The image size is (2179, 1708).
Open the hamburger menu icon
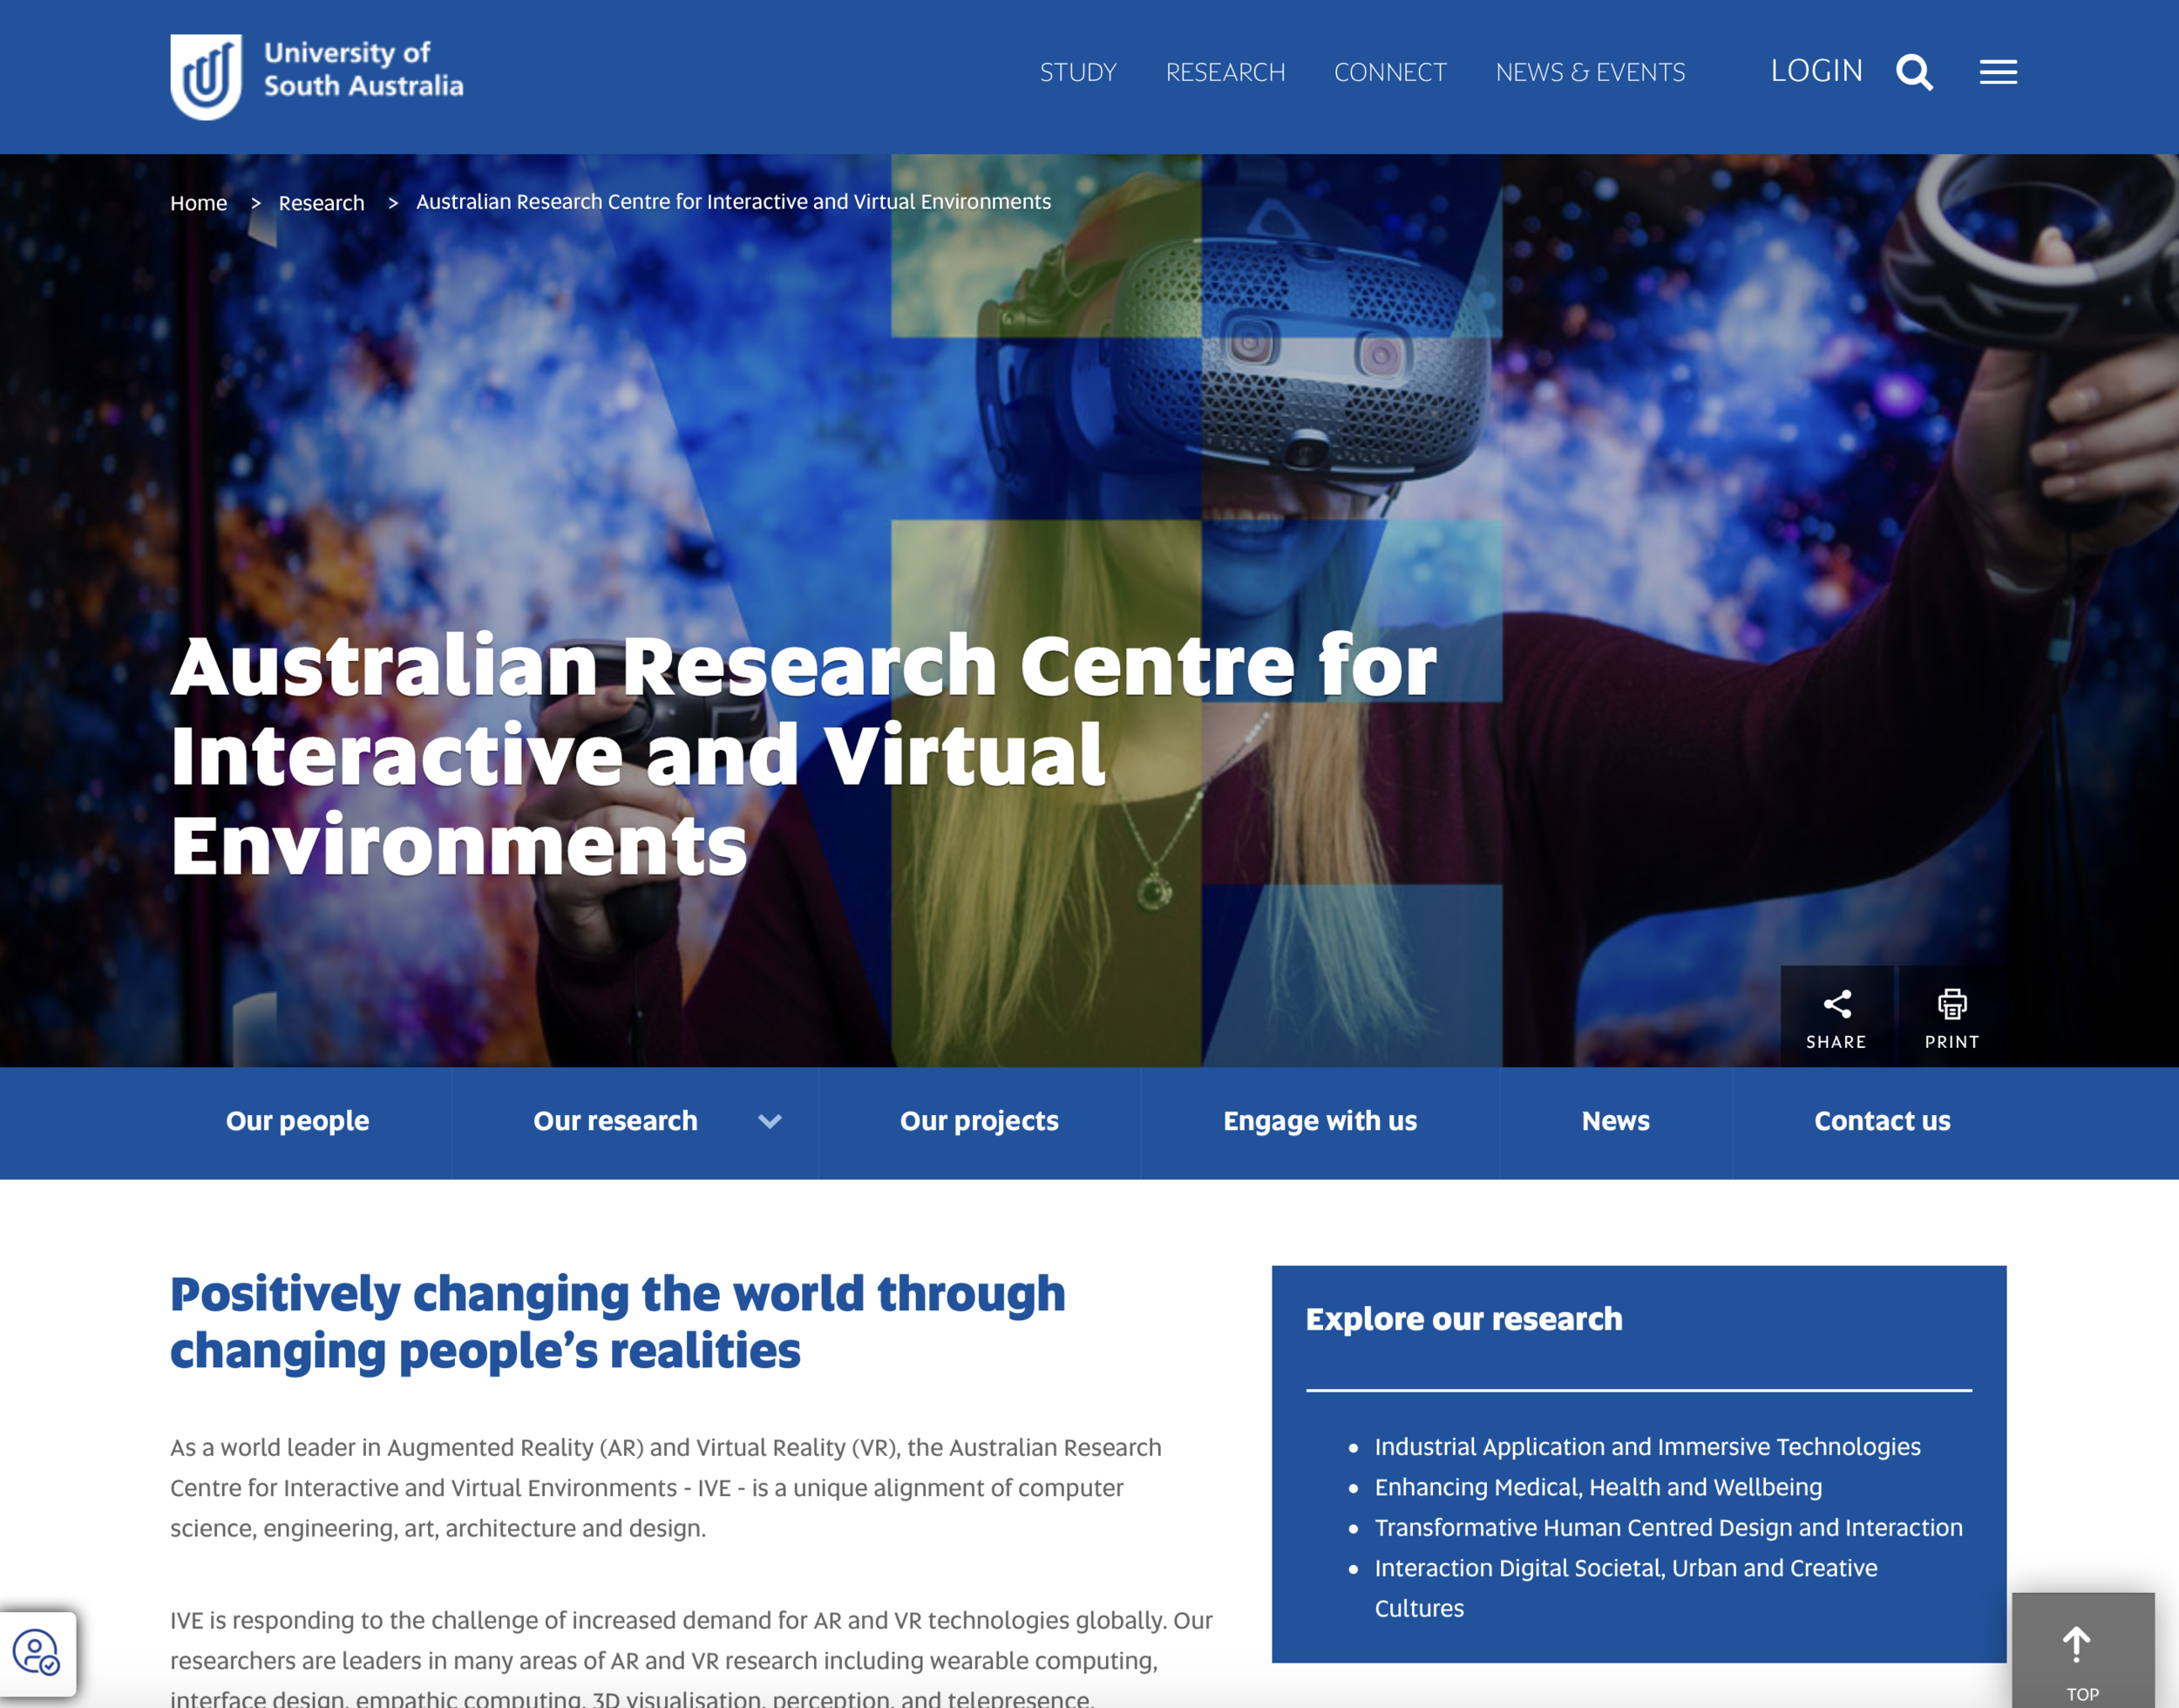pyautogui.click(x=1997, y=72)
